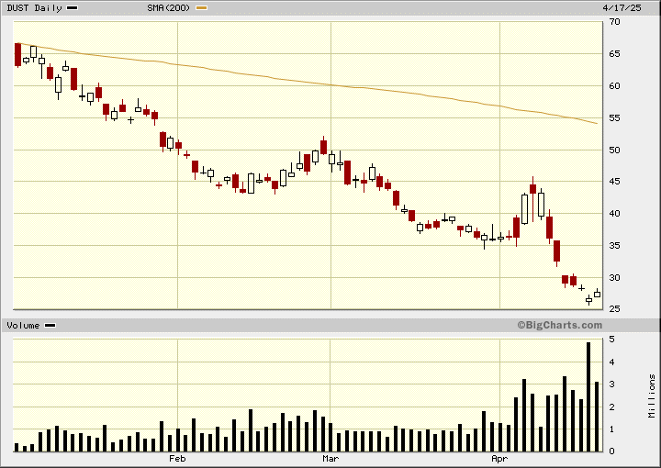The height and width of the screenshot is (468, 661).
Task: Click the first red candlestick at chart start
Action: click(17, 55)
